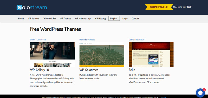The width and height of the screenshot is (208, 98).
Task: Open the chat widget bubble icon
Action: click(200, 93)
